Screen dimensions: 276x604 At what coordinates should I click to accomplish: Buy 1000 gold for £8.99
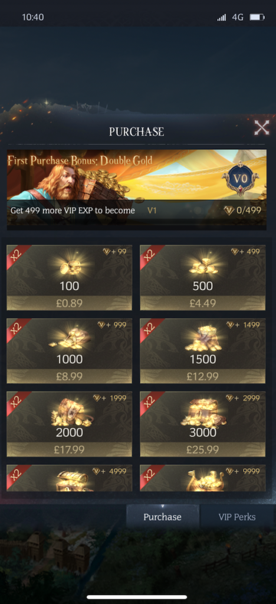pyautogui.click(x=69, y=376)
